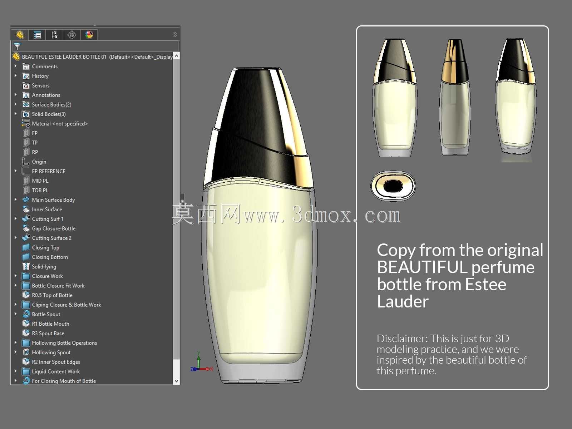Click the Sensors icon

tap(26, 85)
